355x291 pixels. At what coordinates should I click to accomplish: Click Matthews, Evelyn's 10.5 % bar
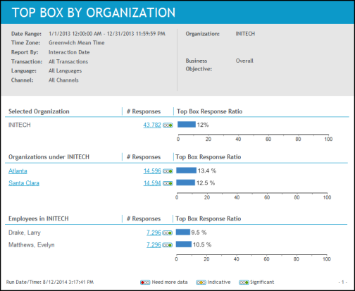tap(184, 244)
